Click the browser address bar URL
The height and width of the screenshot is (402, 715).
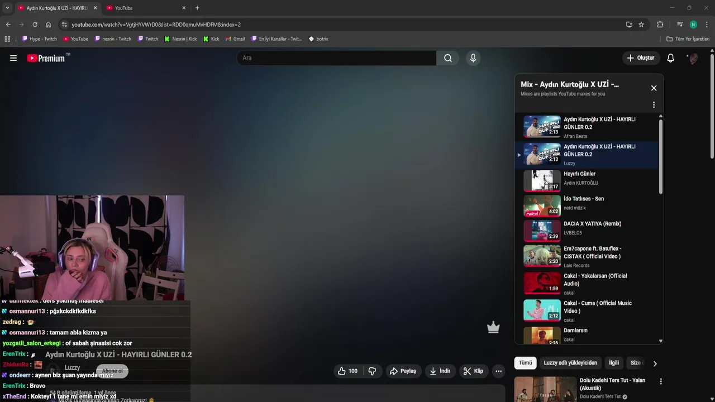156,25
